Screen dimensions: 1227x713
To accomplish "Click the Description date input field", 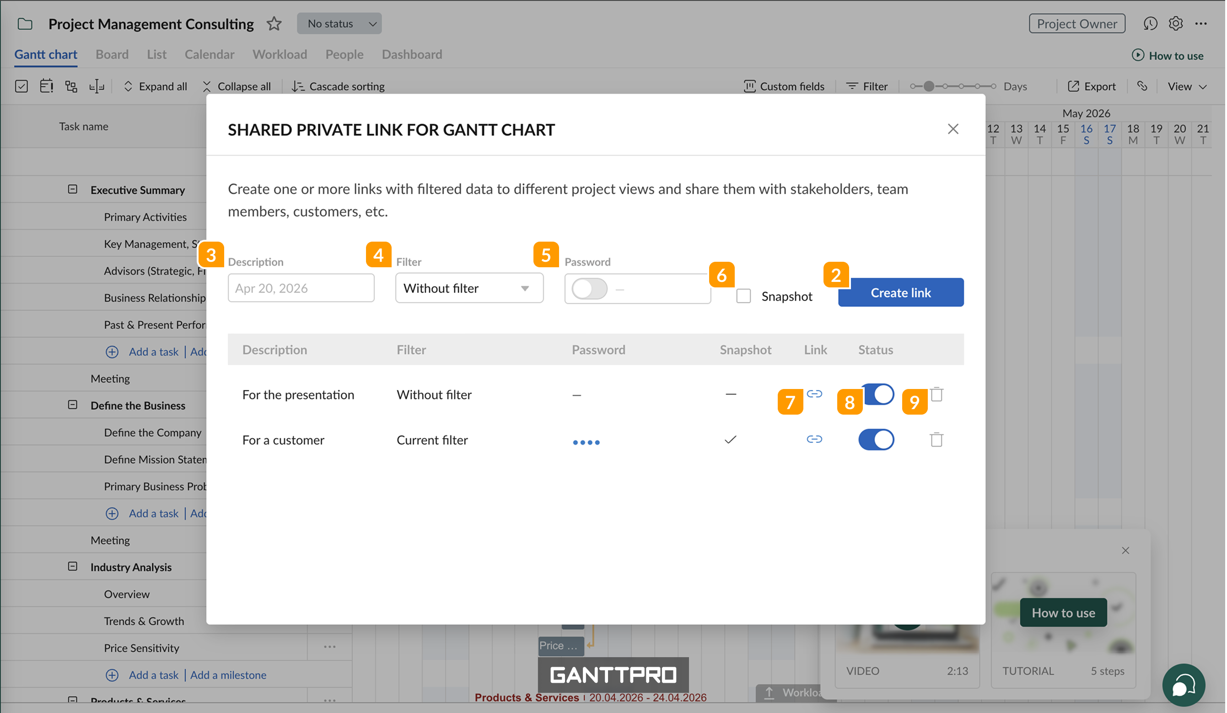I will point(301,288).
